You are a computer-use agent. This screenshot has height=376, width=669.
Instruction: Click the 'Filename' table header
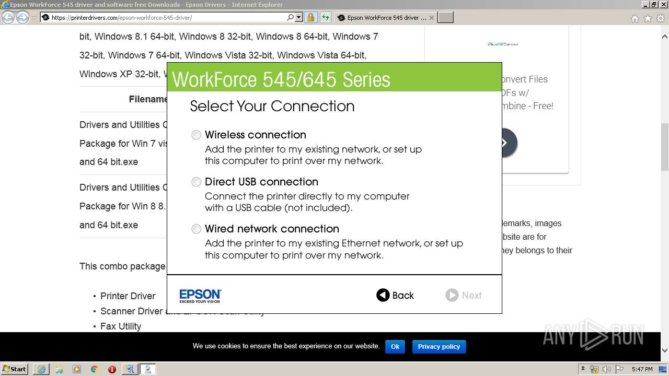148,99
